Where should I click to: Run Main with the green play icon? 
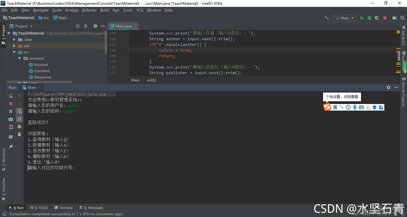[x=362, y=18]
